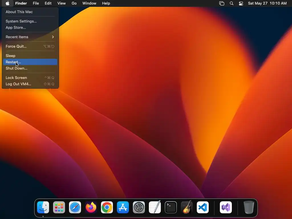This screenshot has height=219, width=292.
Task: Open the Trash in the Dock
Action: pyautogui.click(x=249, y=207)
